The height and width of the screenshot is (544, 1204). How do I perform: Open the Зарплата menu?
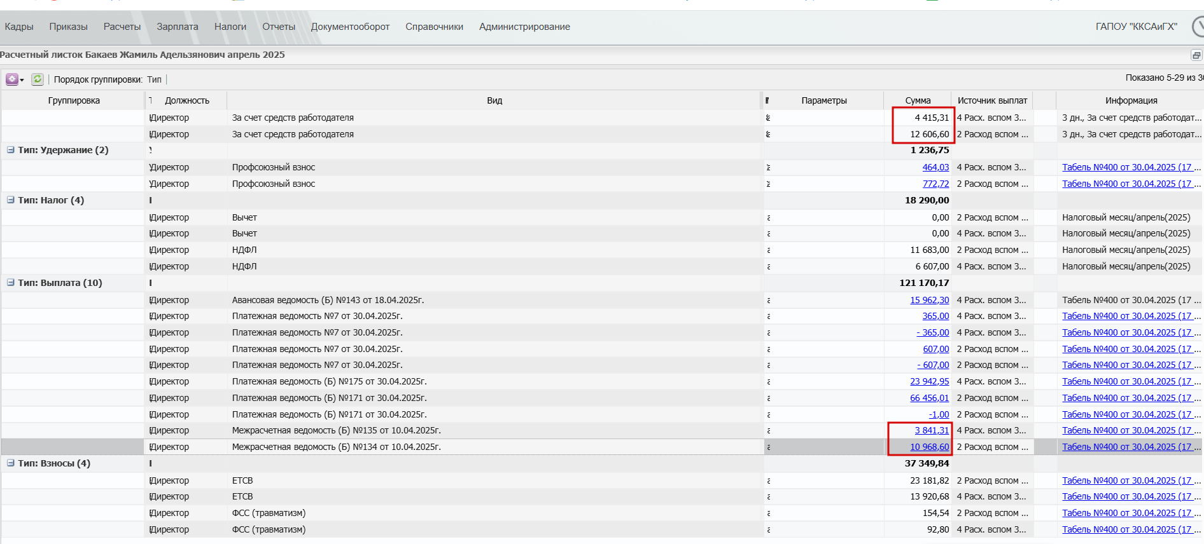178,27
